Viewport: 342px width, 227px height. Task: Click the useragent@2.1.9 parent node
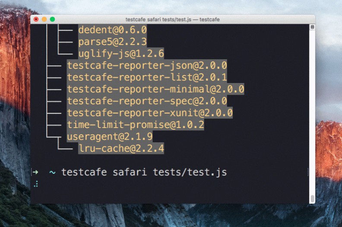110,137
